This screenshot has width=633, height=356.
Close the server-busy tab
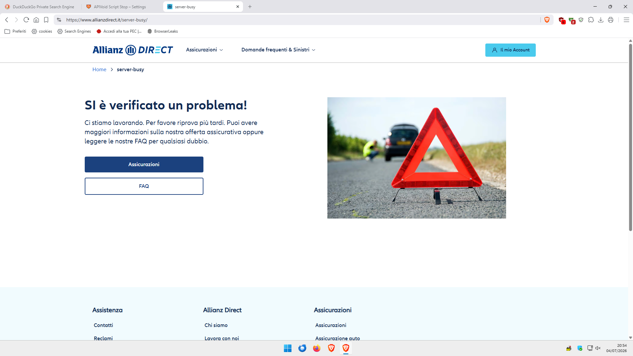click(238, 7)
